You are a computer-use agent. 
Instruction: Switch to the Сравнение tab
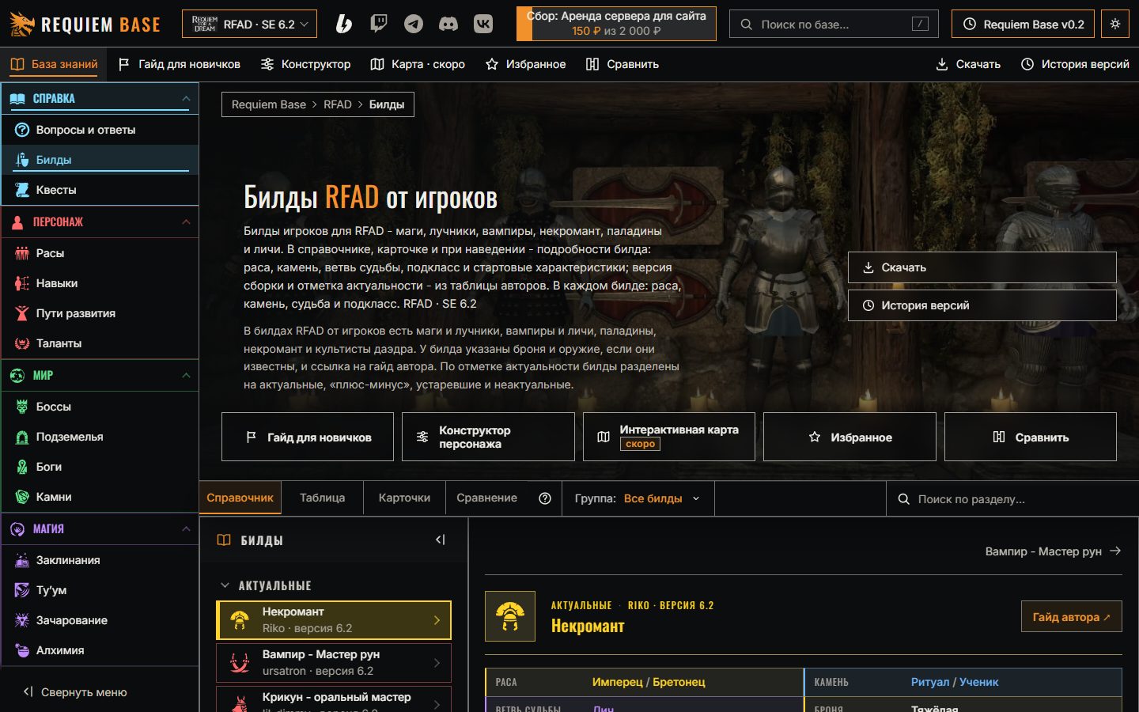pos(486,498)
